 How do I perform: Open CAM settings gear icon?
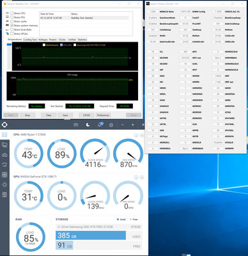point(111,125)
